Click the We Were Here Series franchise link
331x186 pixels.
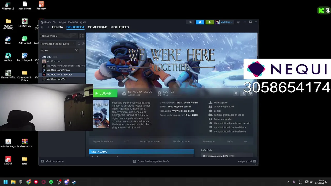(x=183, y=111)
